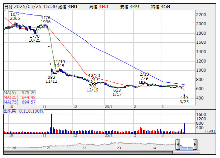Click the 10/7 2065 high annotation
Viewport: 220px width, 158px height.
[x=15, y=16]
